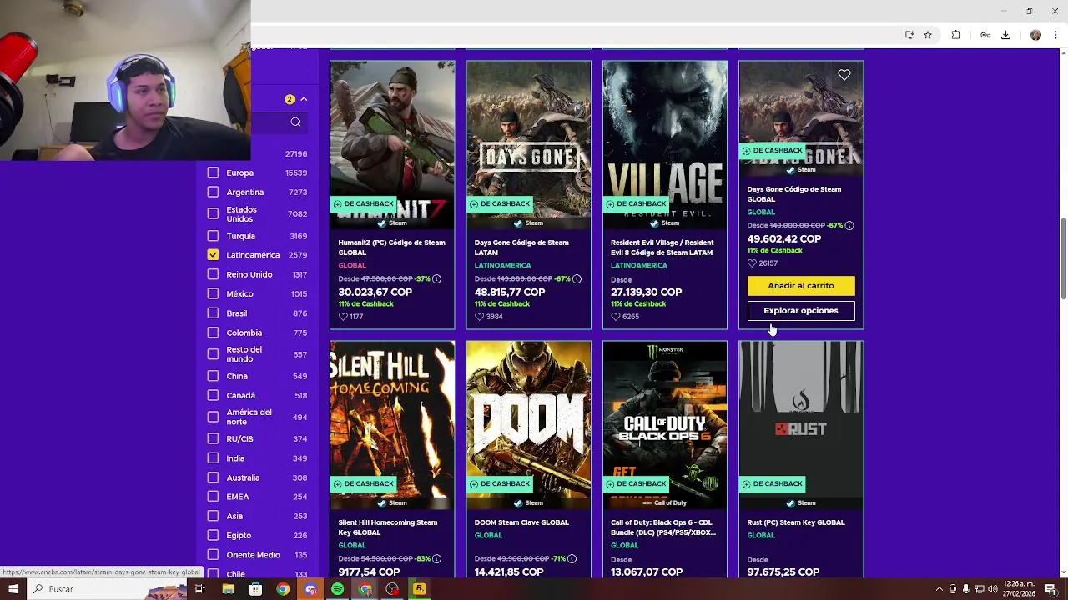Image resolution: width=1068 pixels, height=600 pixels.
Task: Open Silent Hill Homecoming Steam Key title
Action: (x=387, y=527)
